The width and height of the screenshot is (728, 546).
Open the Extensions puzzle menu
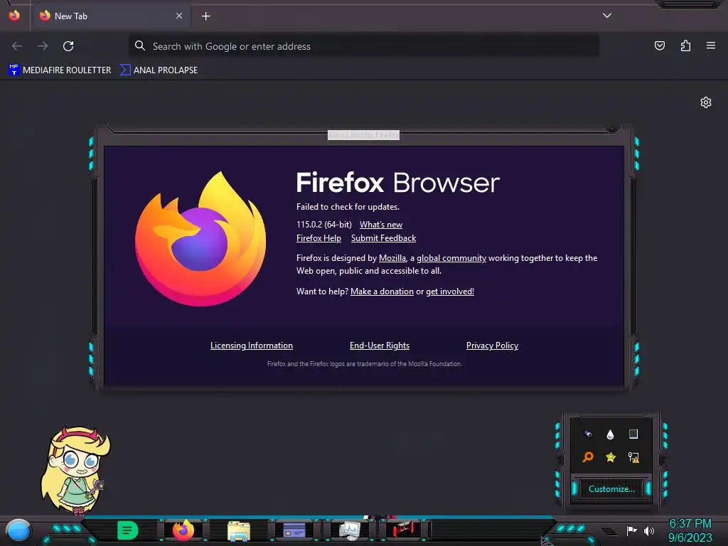pyautogui.click(x=685, y=45)
